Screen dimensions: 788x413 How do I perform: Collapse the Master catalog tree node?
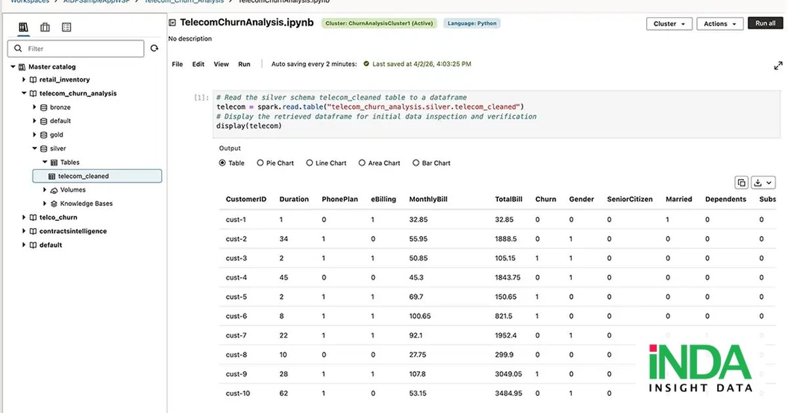tap(13, 67)
